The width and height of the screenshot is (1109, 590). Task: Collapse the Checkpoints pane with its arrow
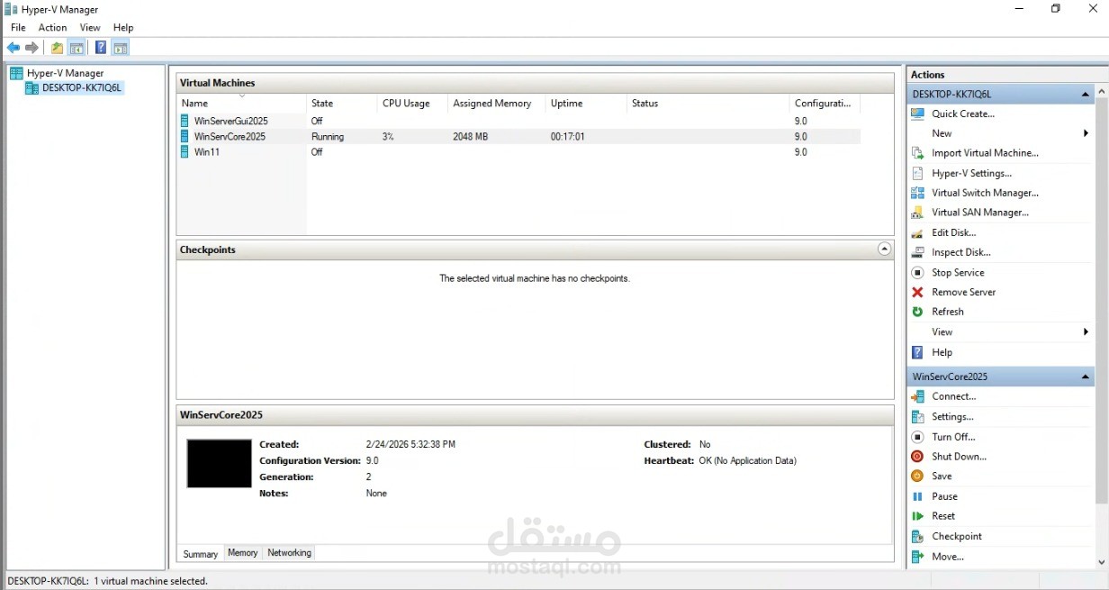884,250
